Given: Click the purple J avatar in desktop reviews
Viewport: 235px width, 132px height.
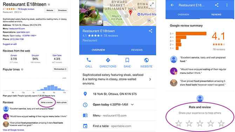Looking at the screenshot, I should coord(6,117).
